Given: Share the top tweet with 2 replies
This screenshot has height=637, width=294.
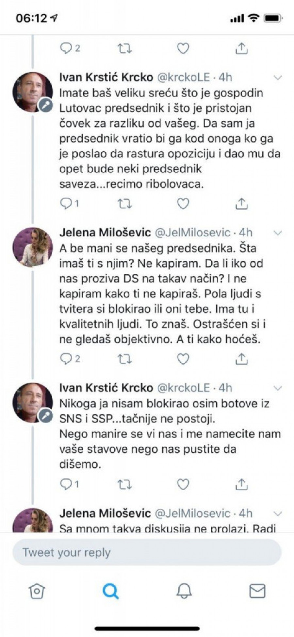Looking at the screenshot, I should (x=241, y=49).
